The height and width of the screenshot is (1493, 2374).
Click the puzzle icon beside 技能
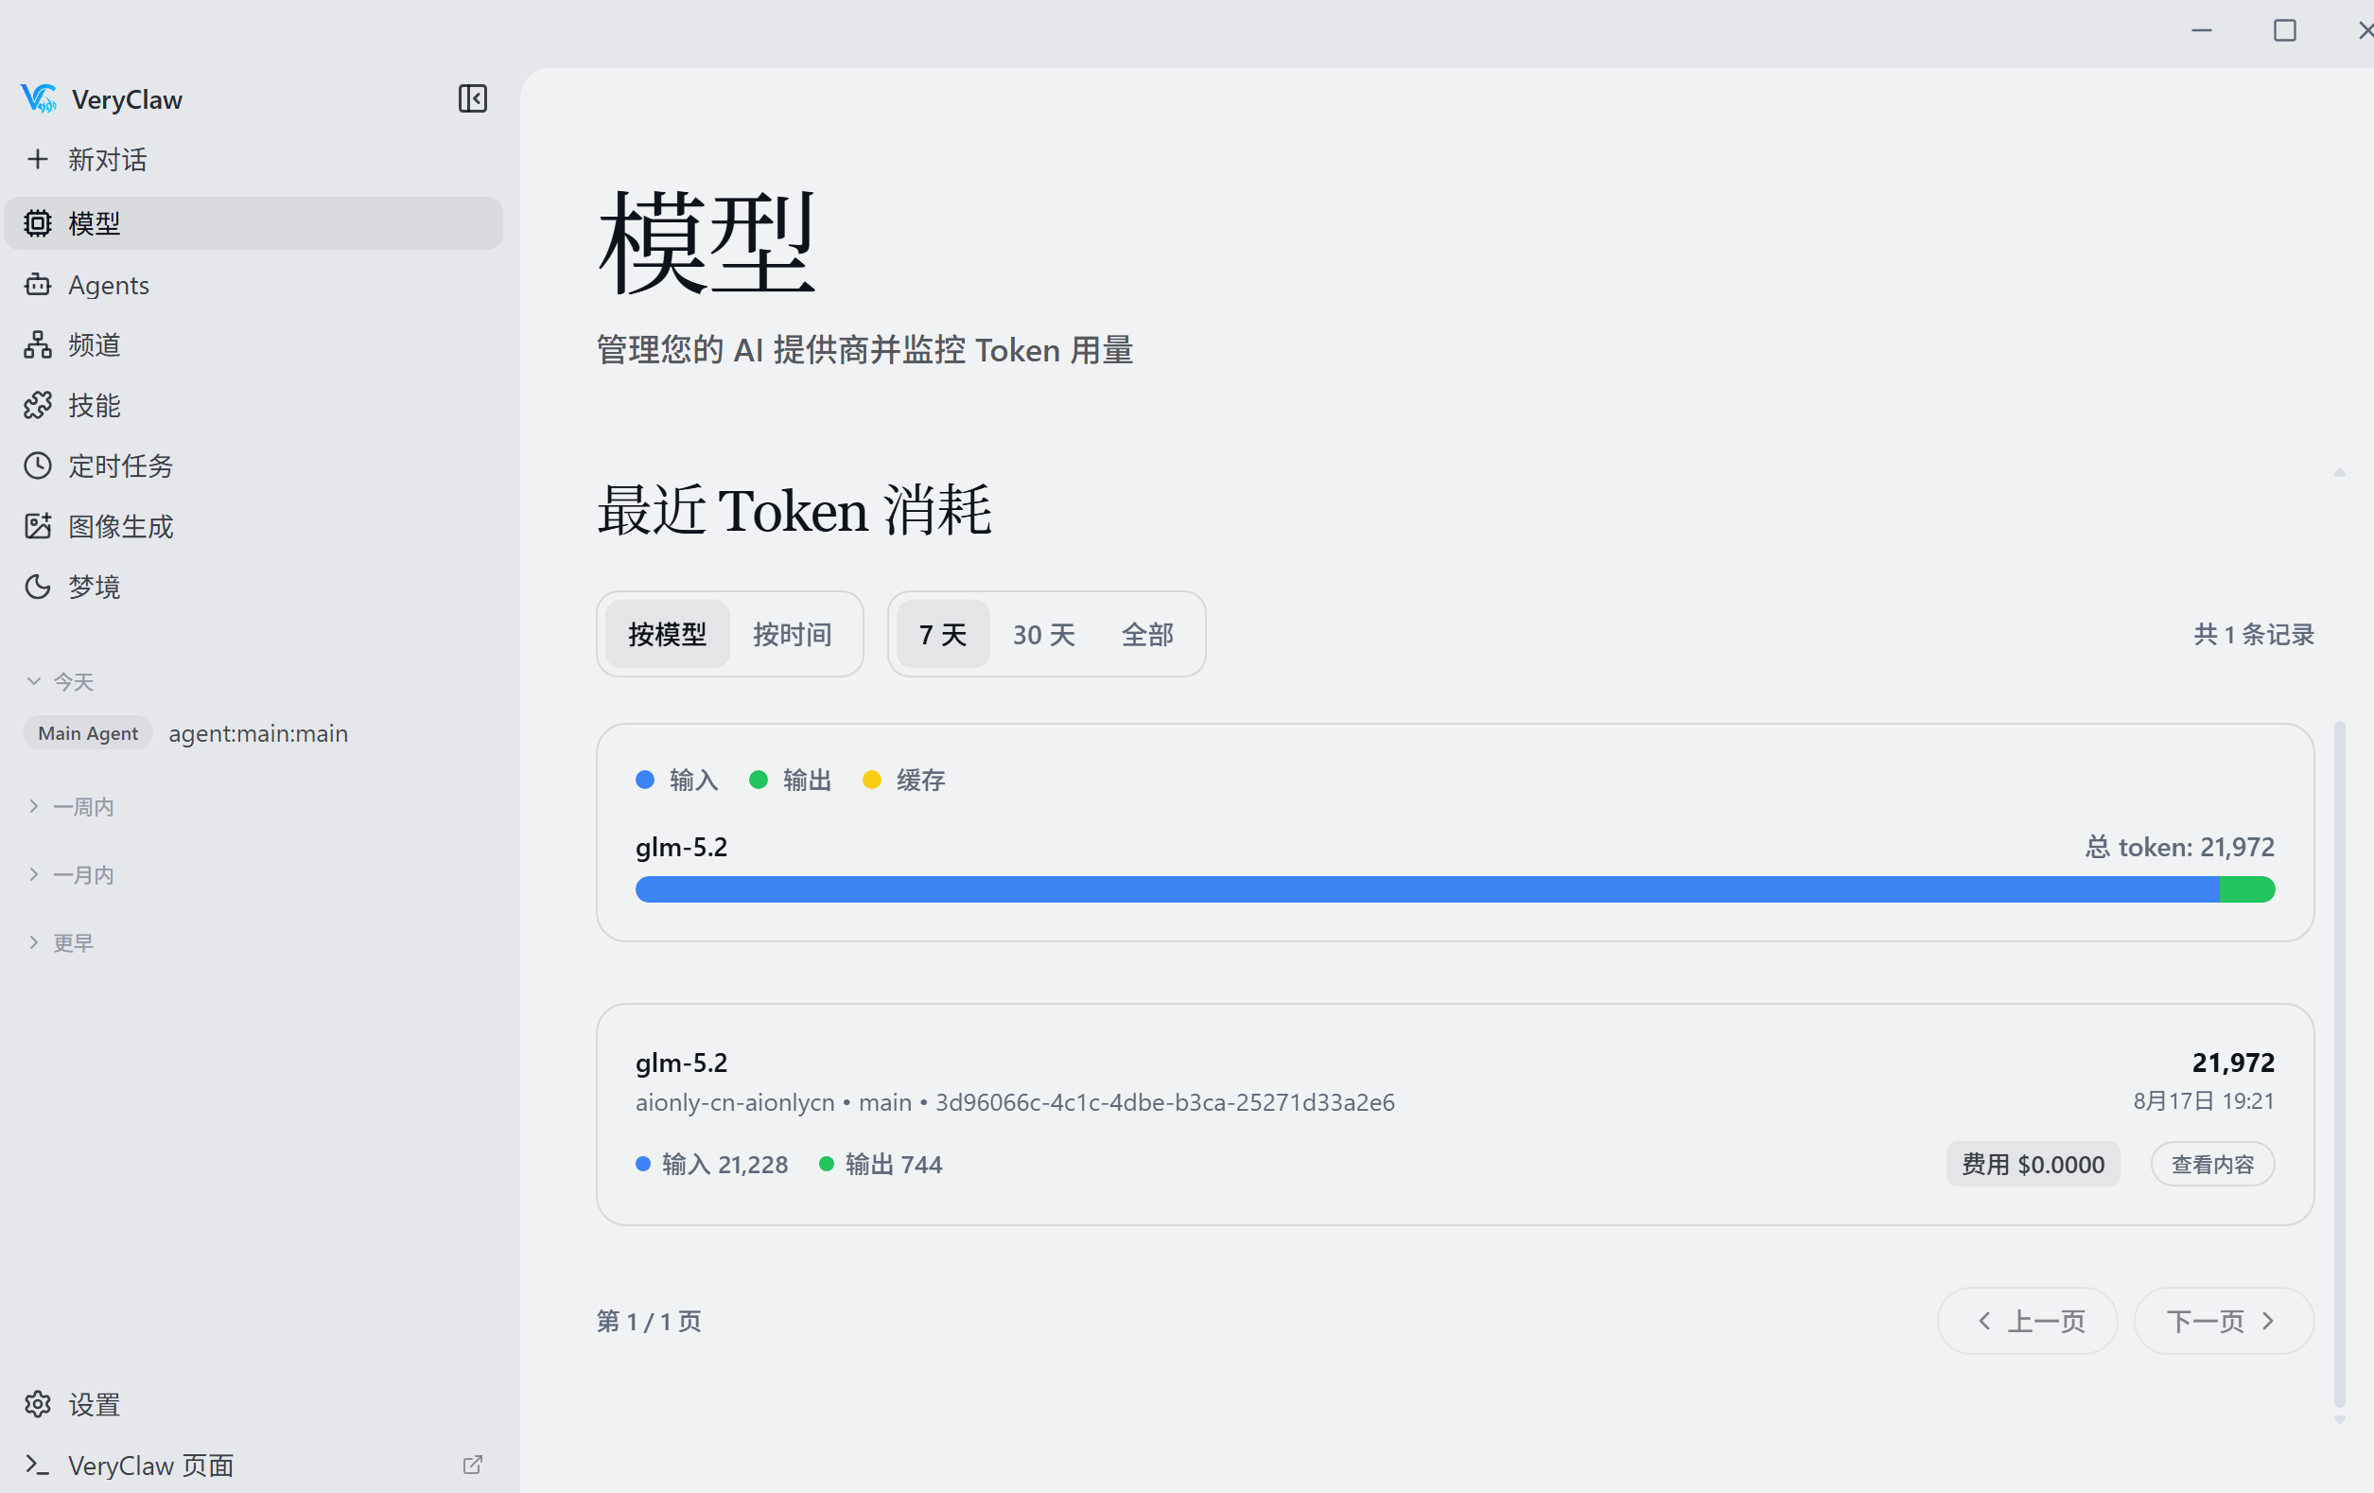(38, 405)
